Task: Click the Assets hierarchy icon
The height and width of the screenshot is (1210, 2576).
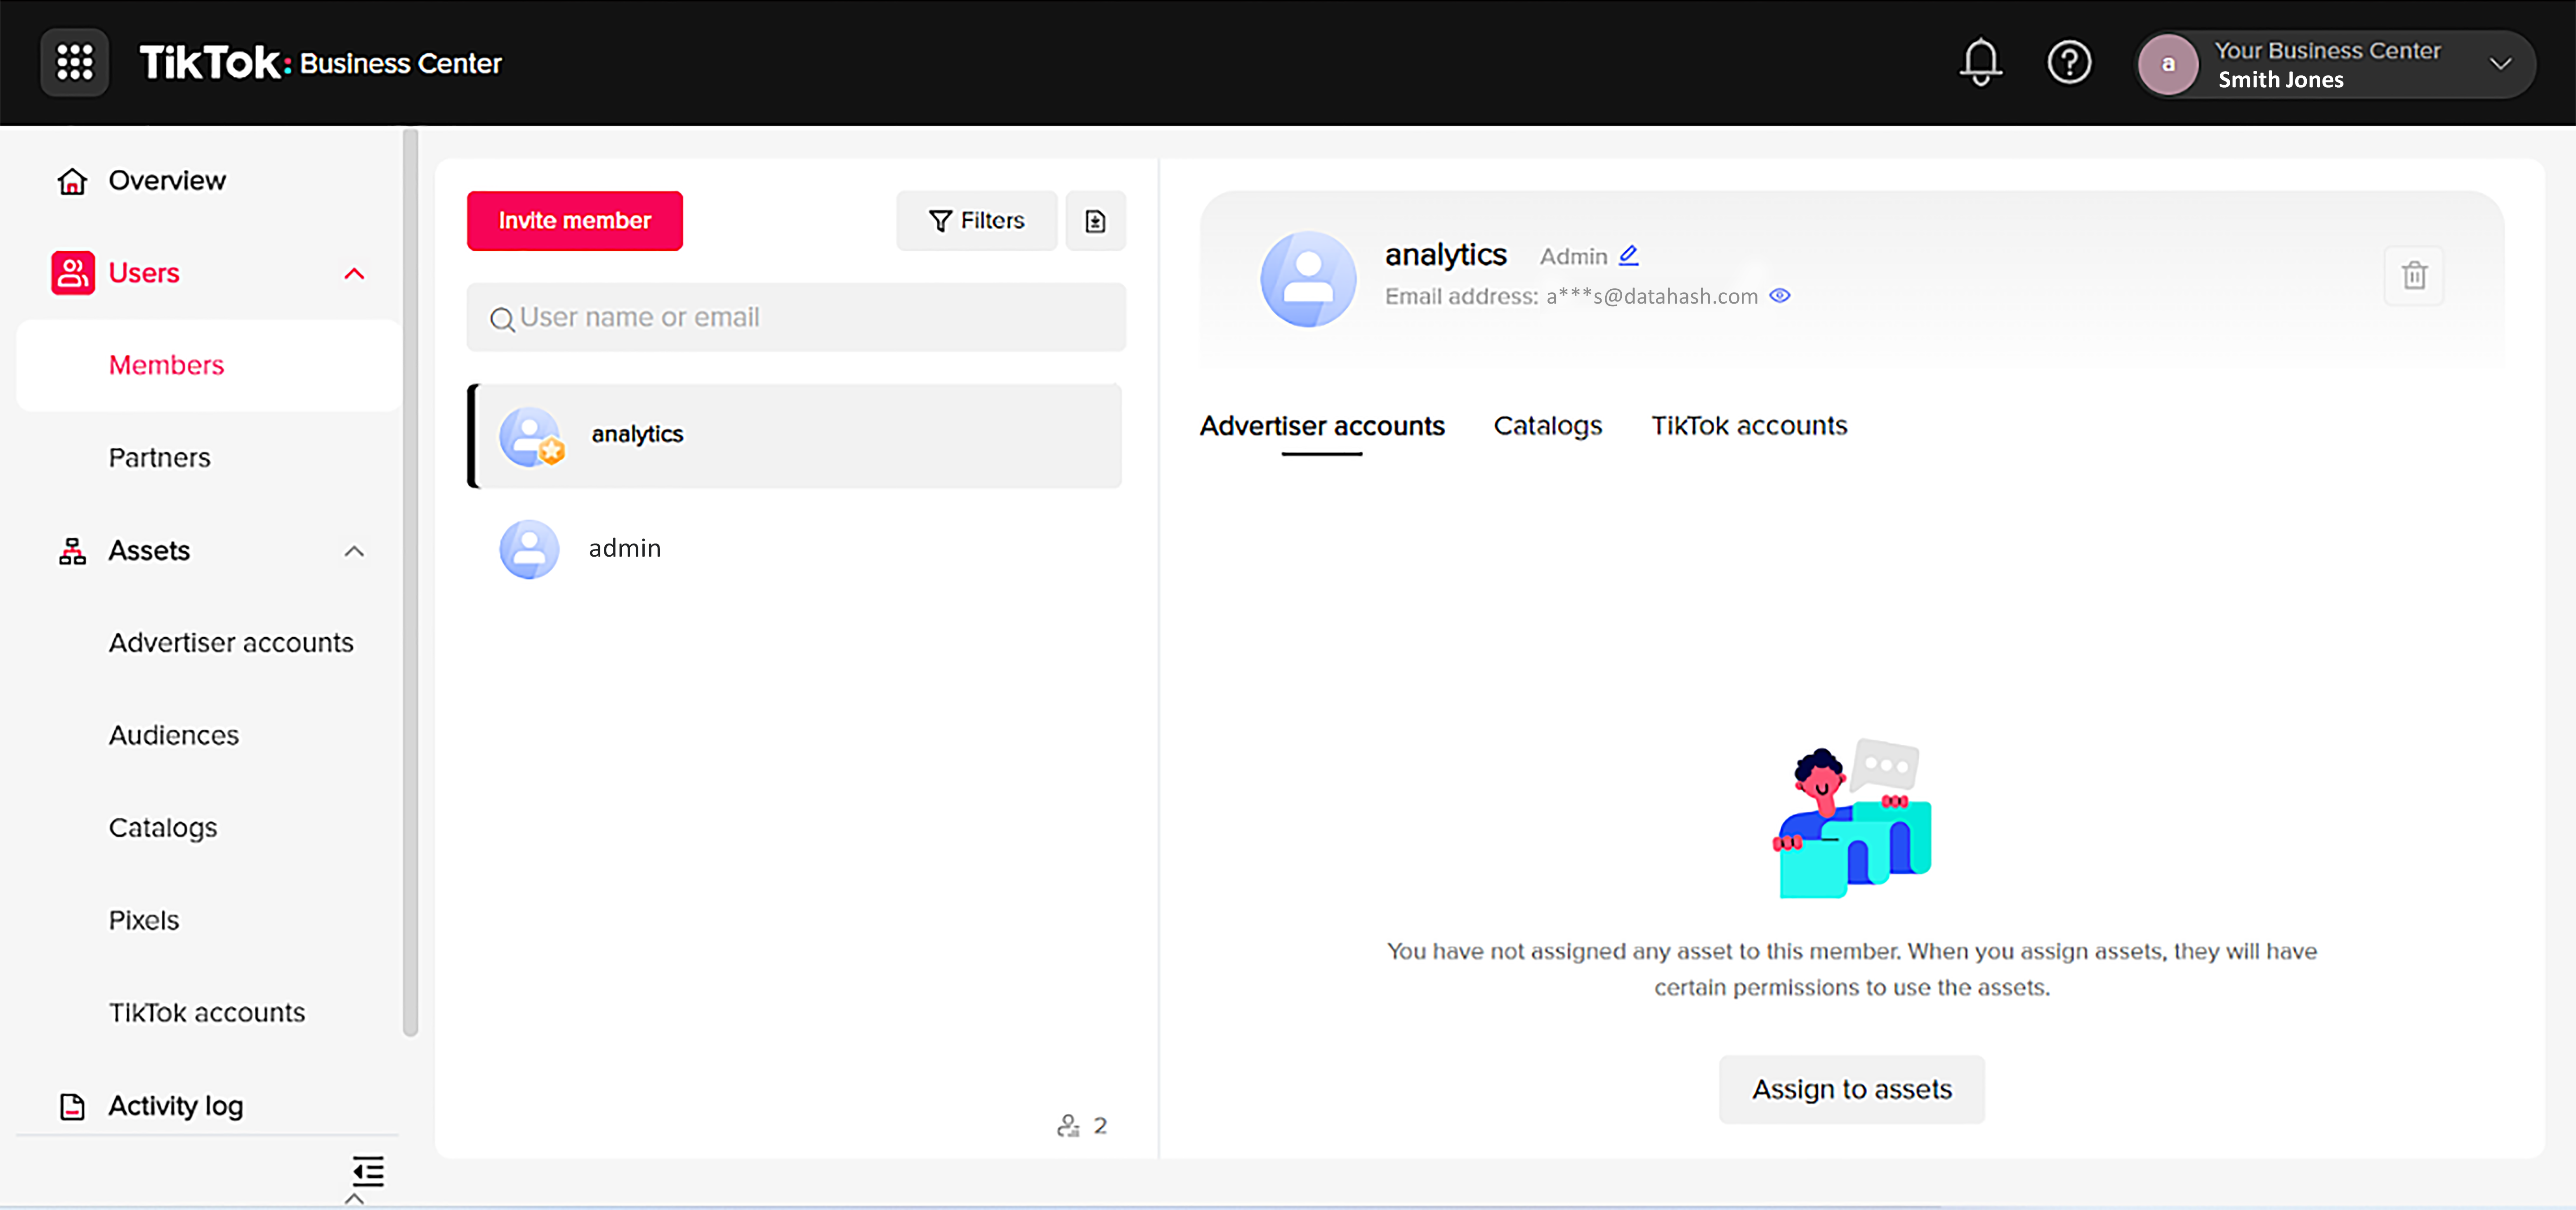Action: (72, 551)
